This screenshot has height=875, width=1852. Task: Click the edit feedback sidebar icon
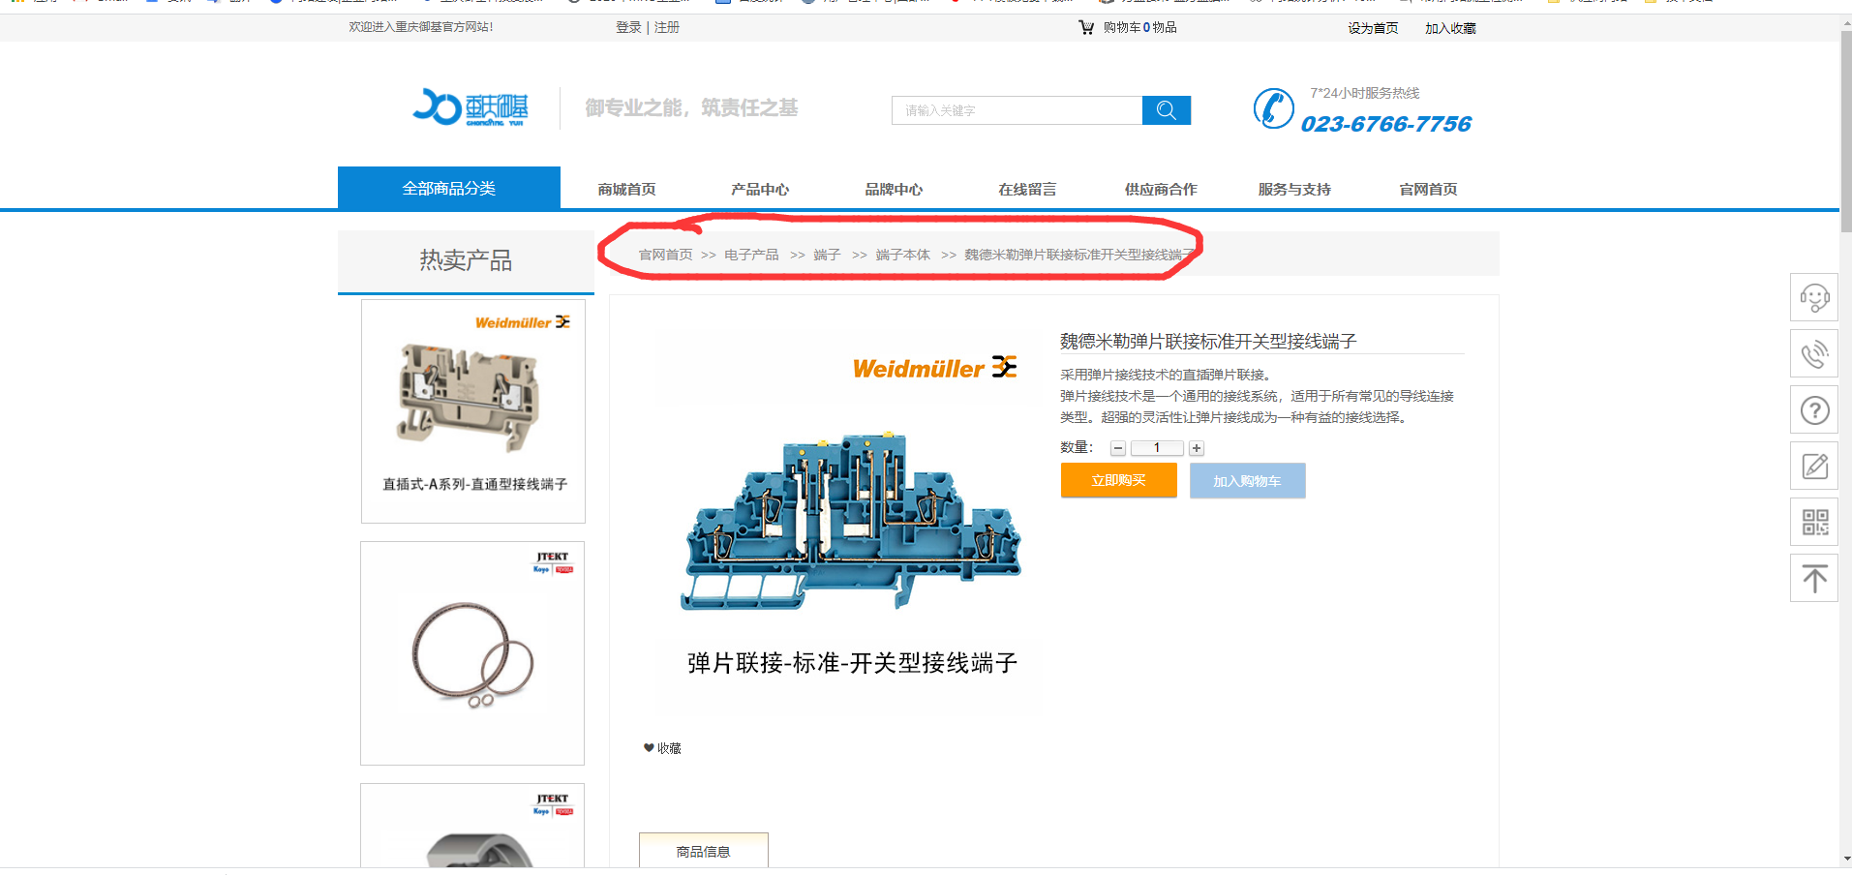1814,466
